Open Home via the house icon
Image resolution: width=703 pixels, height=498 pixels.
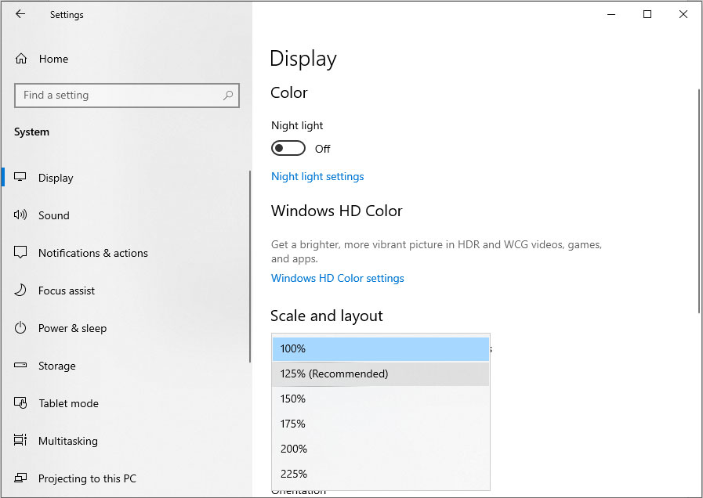click(x=21, y=59)
